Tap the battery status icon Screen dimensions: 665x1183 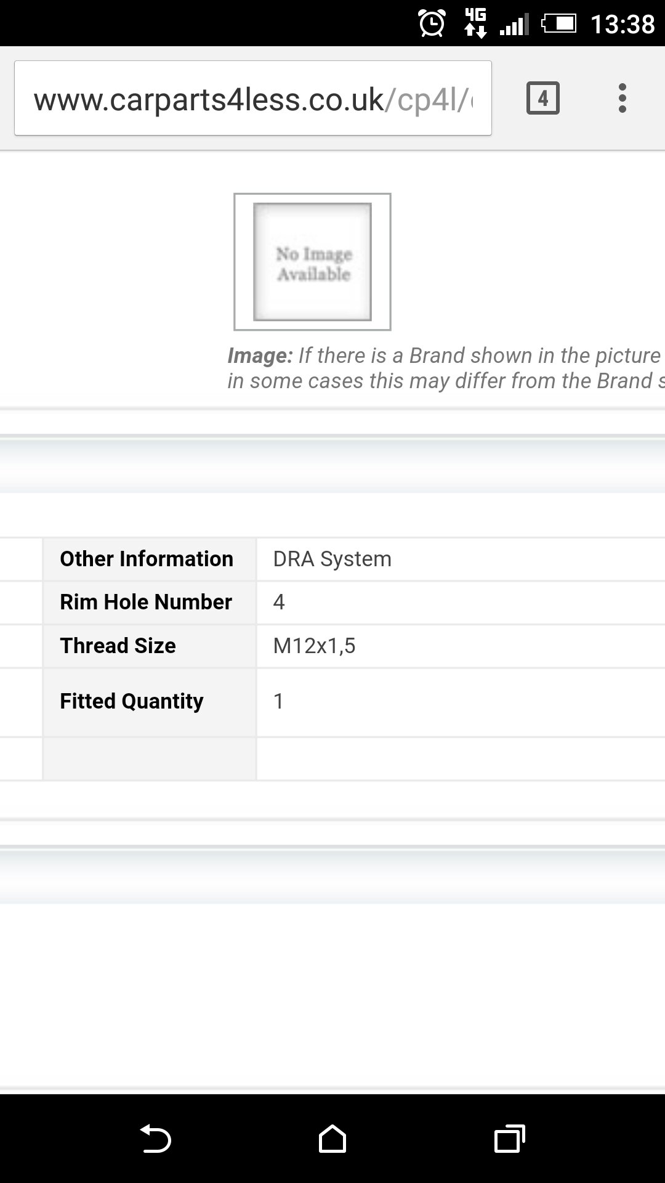click(x=558, y=24)
